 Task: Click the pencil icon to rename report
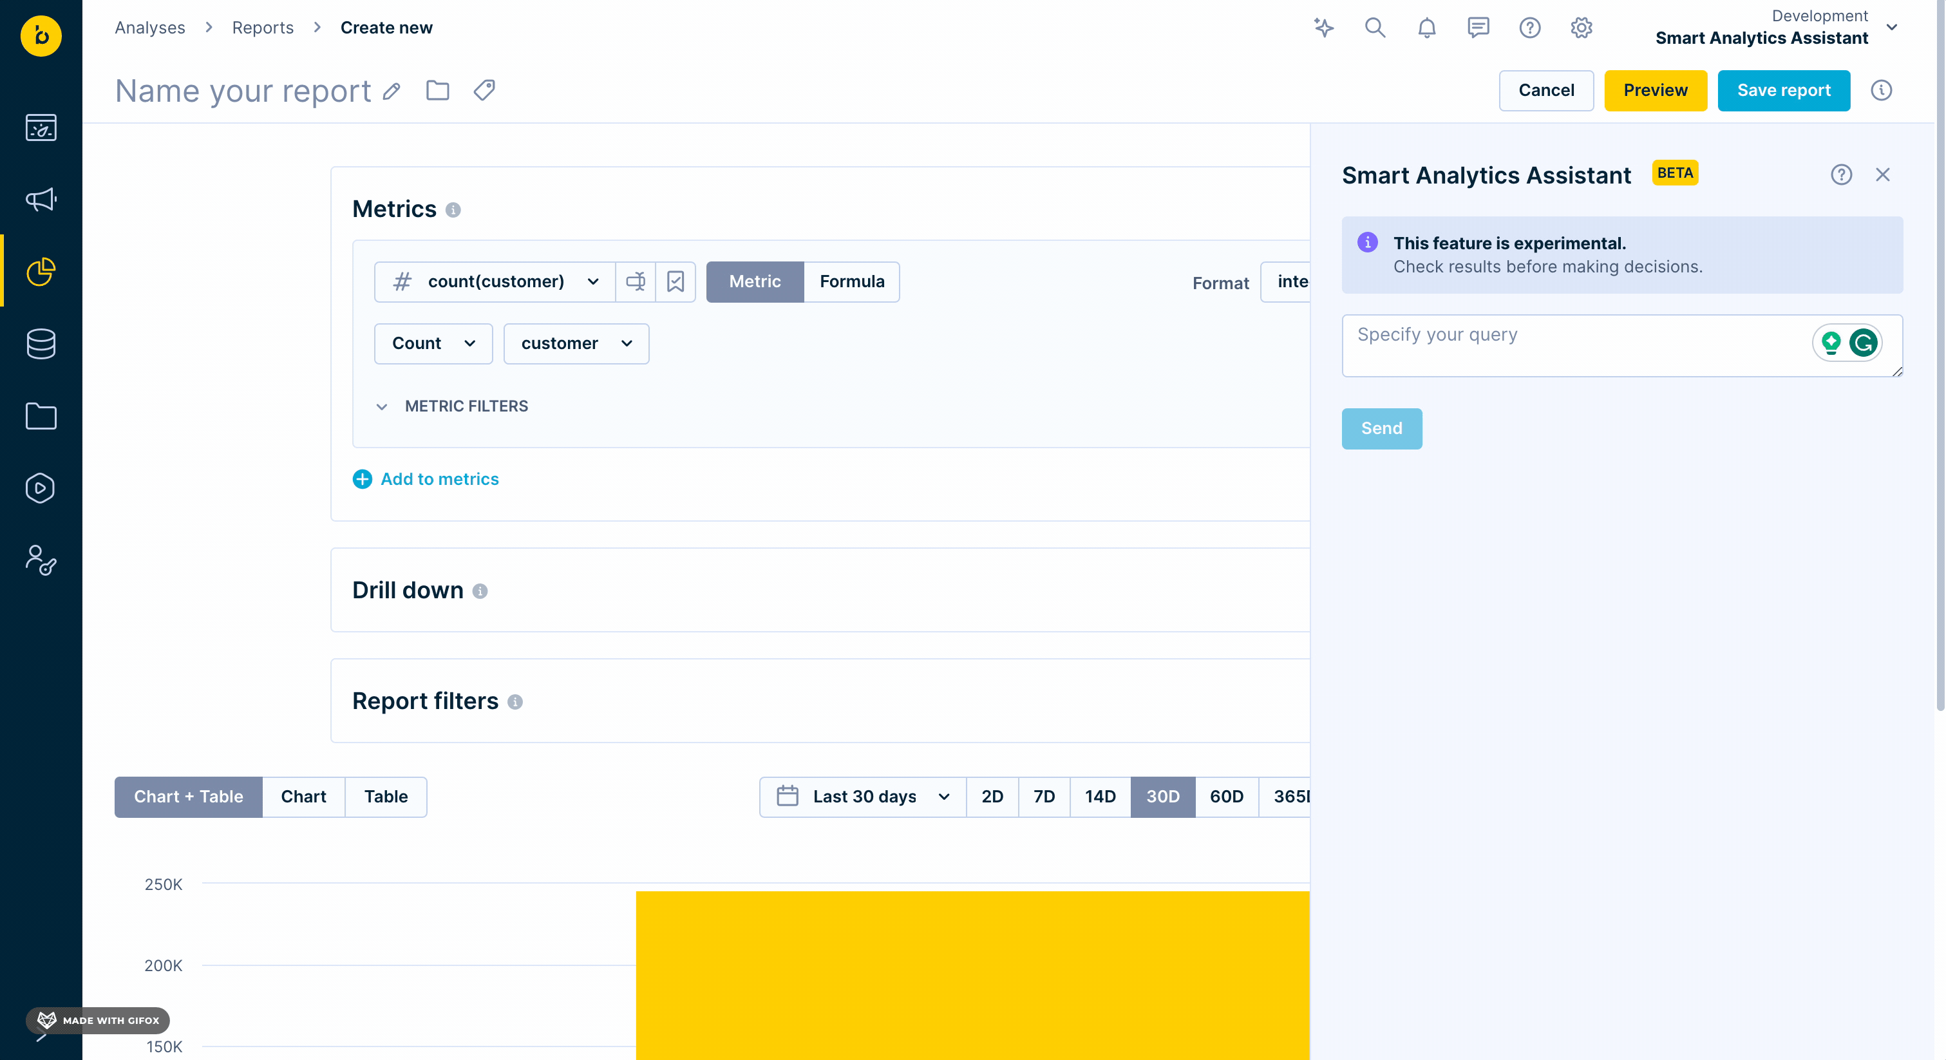[392, 91]
